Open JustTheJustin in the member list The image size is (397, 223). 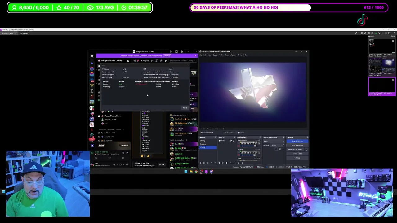click(x=183, y=134)
